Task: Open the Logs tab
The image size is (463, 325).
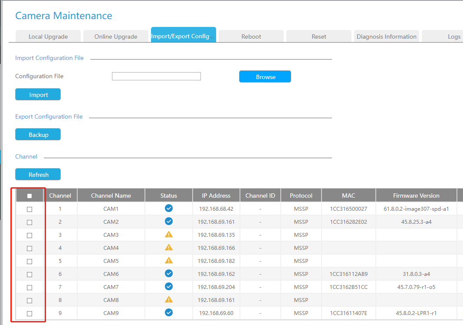Action: pyautogui.click(x=443, y=36)
